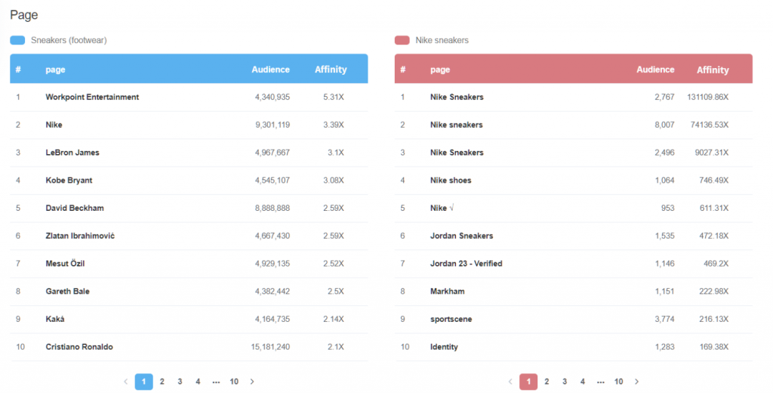The image size is (773, 393).
Task: Select the Markham row
Action: click(574, 291)
